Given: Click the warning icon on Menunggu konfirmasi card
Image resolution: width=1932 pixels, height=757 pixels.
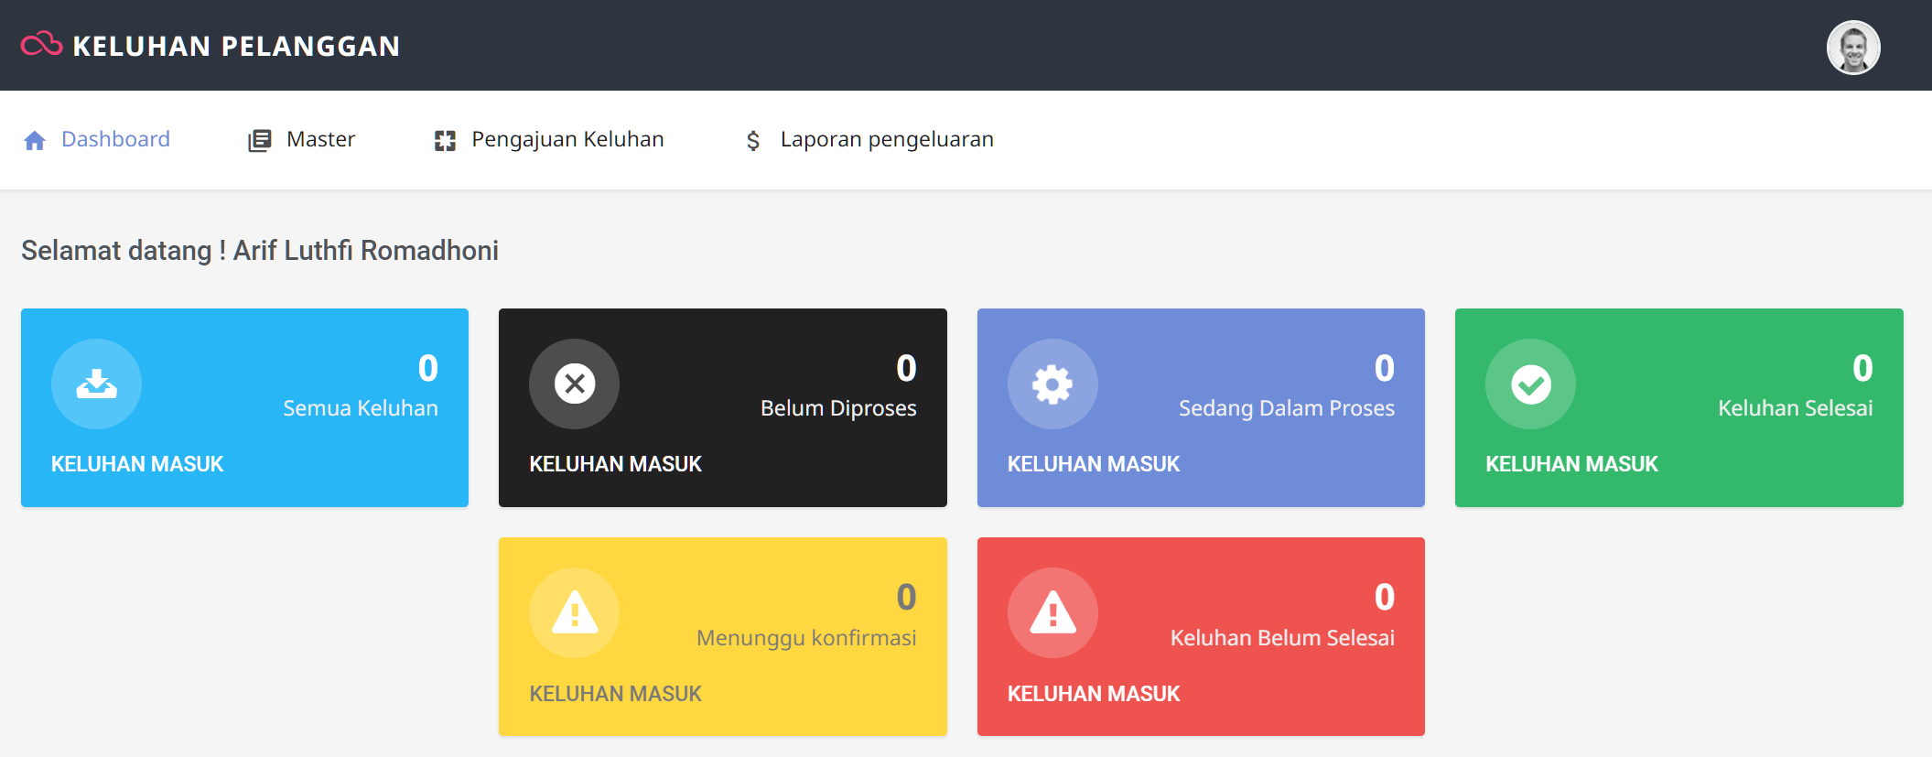Looking at the screenshot, I should tap(575, 613).
